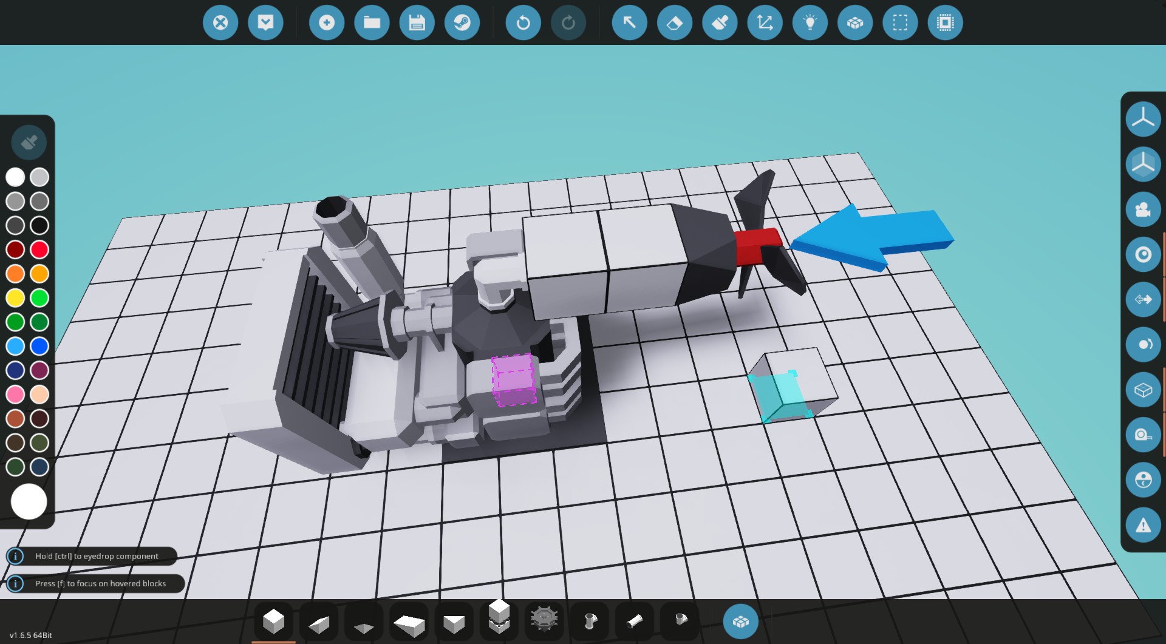Open the logic microchip editor
The height and width of the screenshot is (644, 1166).
click(946, 22)
